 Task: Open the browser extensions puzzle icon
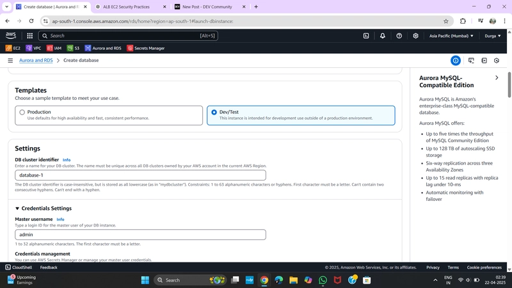pyautogui.click(x=463, y=21)
